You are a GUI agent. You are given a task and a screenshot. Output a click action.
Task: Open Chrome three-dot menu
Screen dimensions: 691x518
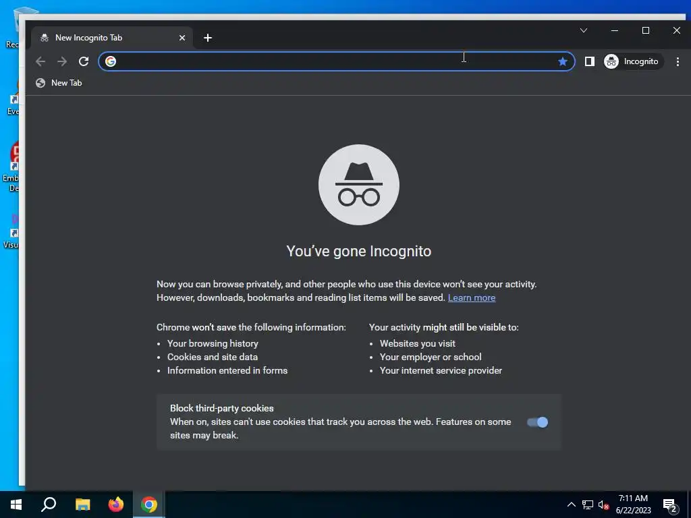pos(678,61)
